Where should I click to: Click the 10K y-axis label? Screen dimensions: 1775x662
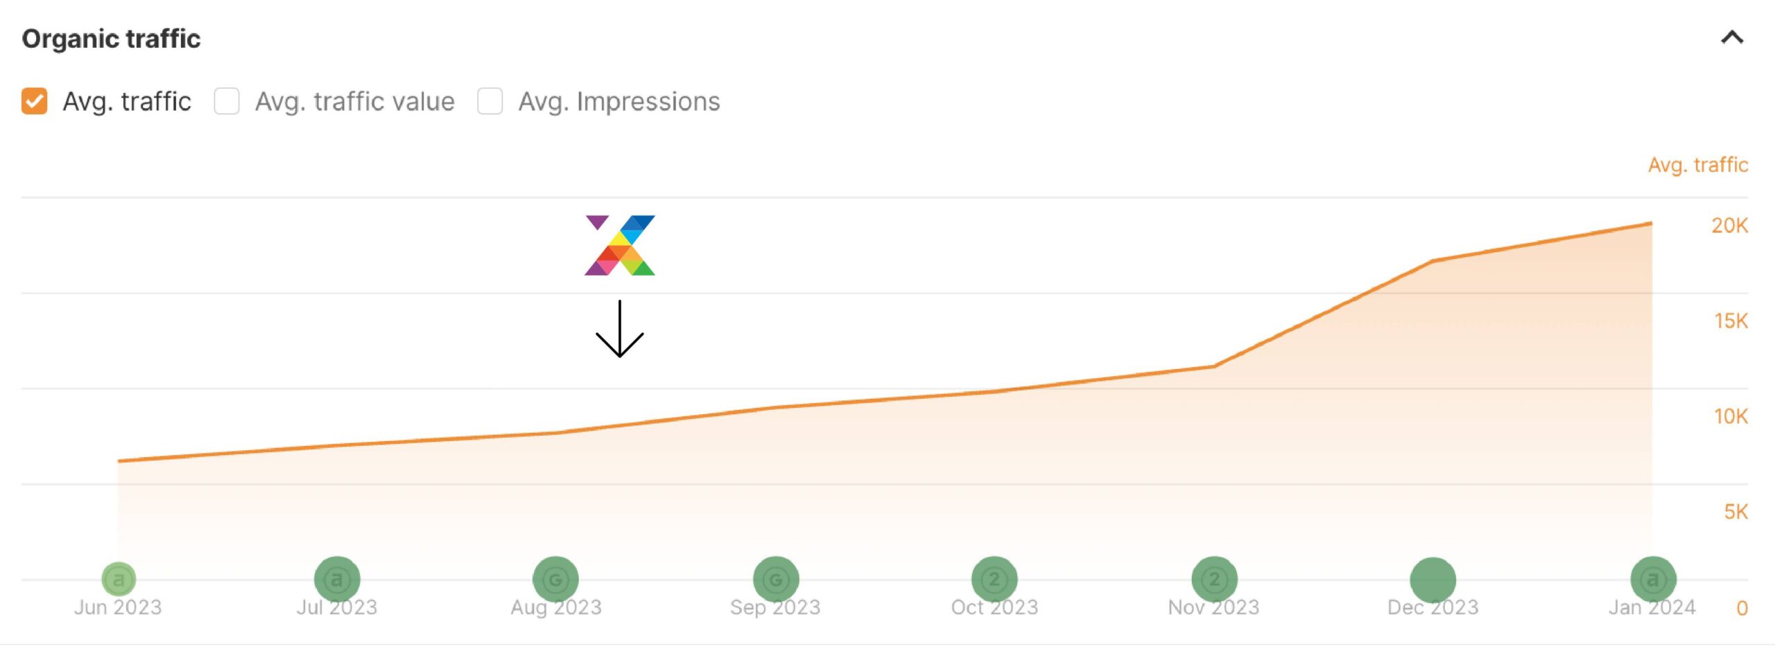(x=1731, y=417)
